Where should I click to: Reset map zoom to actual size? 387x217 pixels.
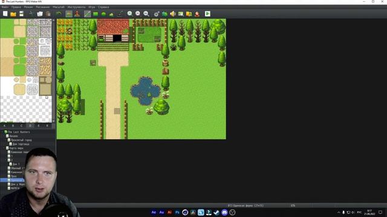[x=146, y=14]
